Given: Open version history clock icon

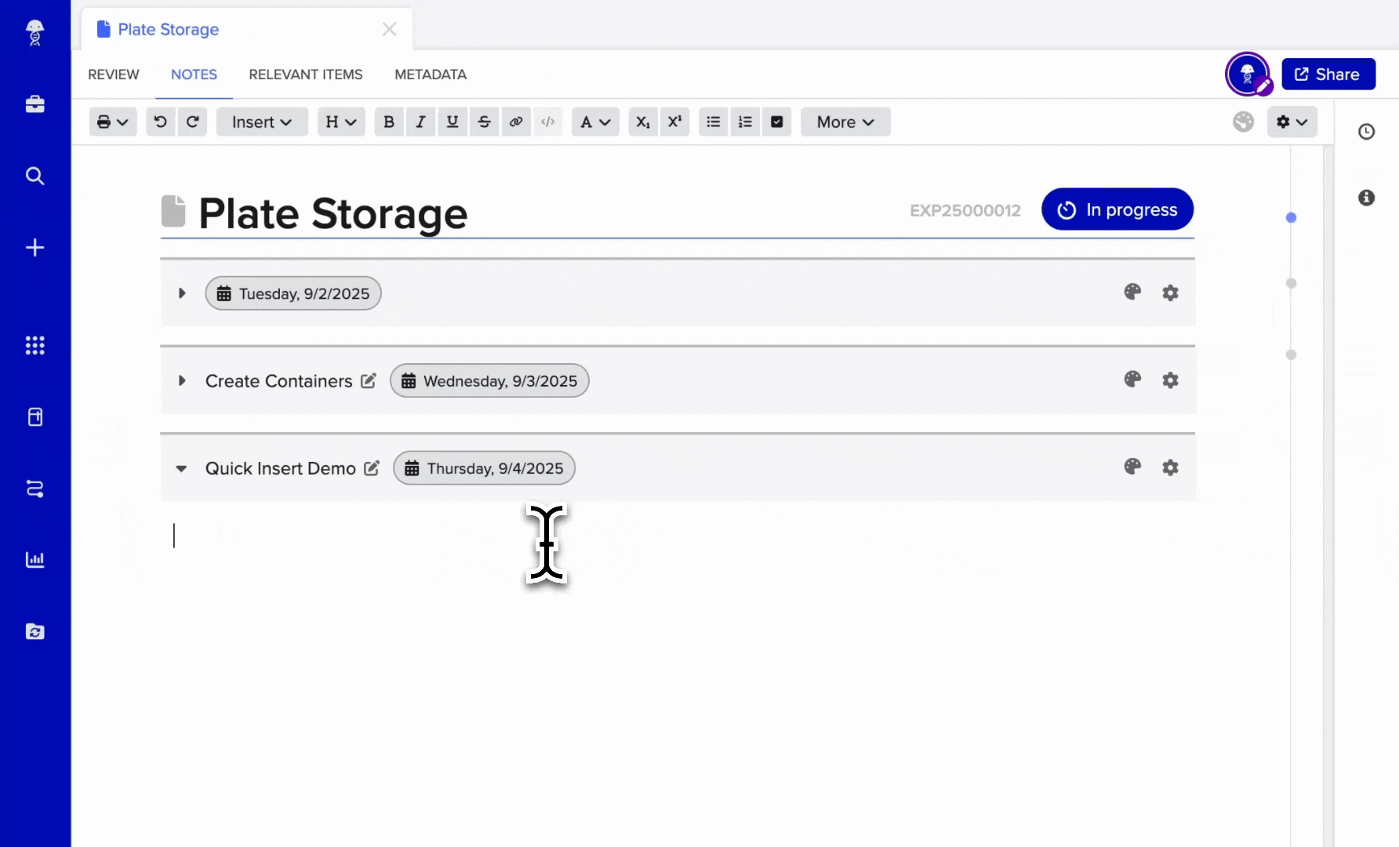Looking at the screenshot, I should 1366,132.
